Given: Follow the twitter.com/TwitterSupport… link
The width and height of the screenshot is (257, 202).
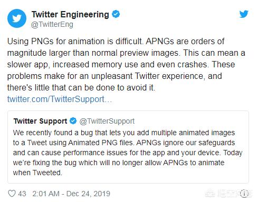Looking at the screenshot, I should [60, 99].
